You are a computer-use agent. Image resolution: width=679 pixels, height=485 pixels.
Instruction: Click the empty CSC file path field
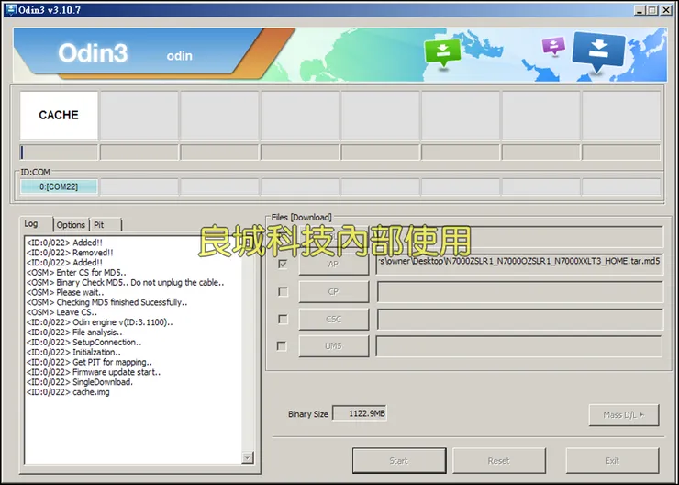point(519,320)
